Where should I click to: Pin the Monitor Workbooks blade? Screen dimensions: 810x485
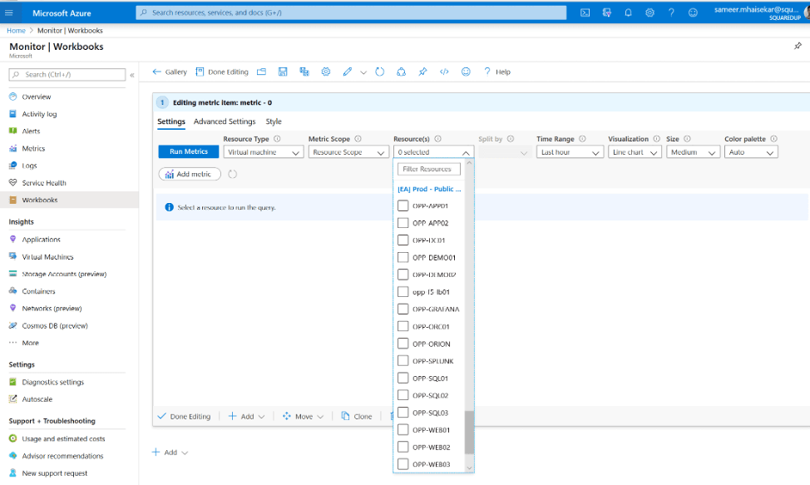coord(798,46)
